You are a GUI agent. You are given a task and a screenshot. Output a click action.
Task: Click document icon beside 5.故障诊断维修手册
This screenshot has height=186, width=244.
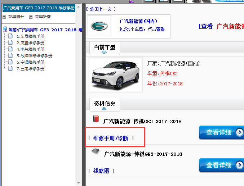coord(10,55)
